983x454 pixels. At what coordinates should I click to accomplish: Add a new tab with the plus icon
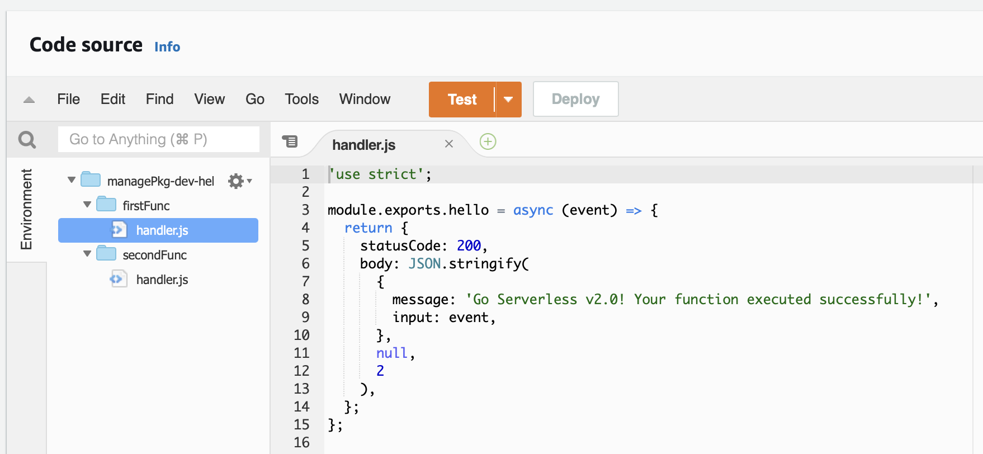[488, 141]
